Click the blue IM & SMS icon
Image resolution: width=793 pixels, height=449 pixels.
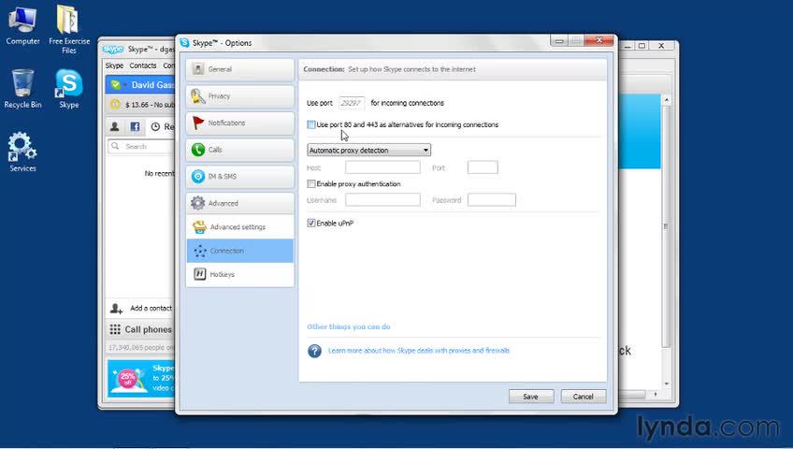click(x=198, y=177)
